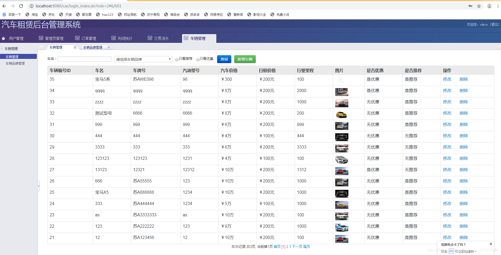The width and height of the screenshot is (501, 255).
Task: Click 删除 for vehicle ID 22
Action: [464, 226]
